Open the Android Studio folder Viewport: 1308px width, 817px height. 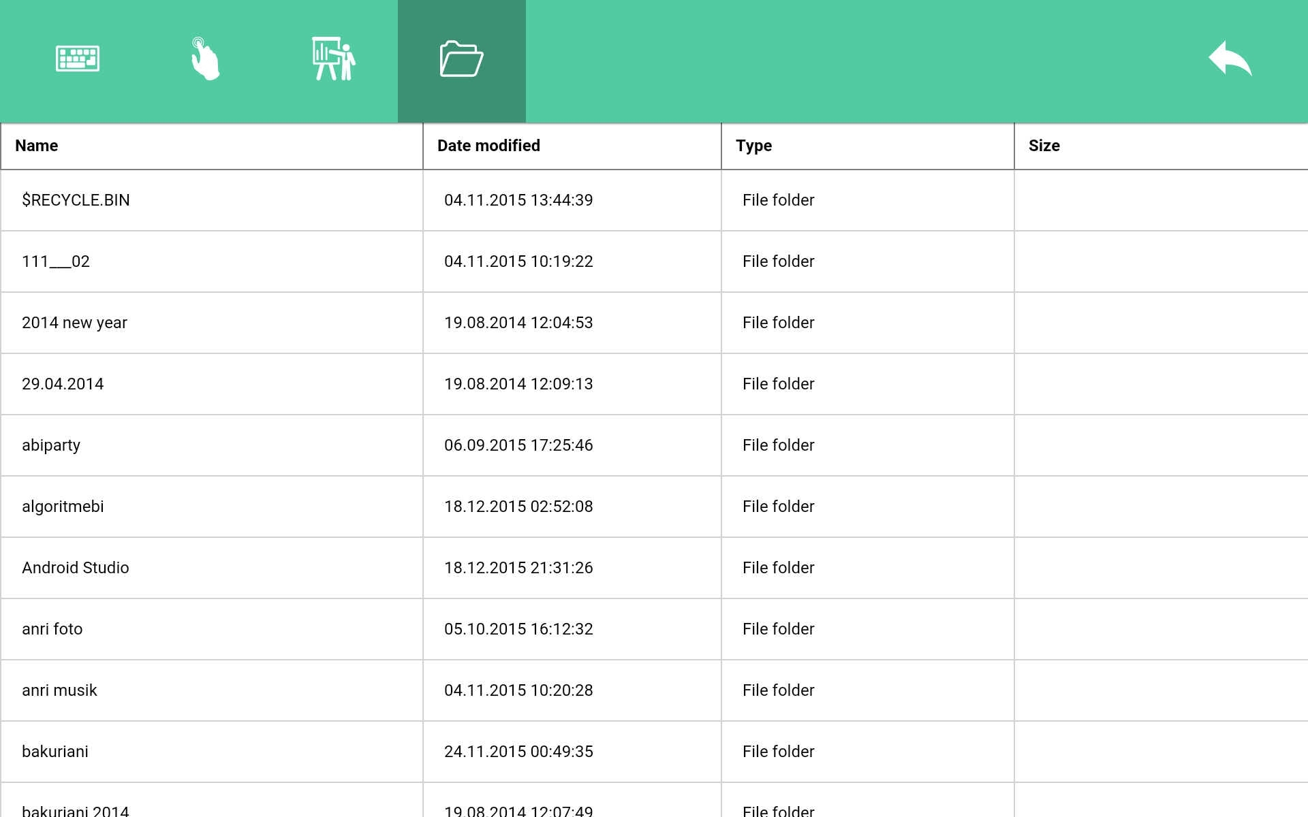pyautogui.click(x=75, y=568)
